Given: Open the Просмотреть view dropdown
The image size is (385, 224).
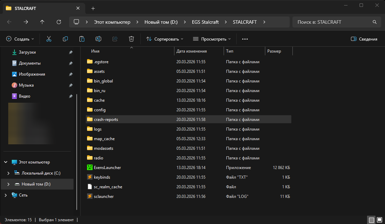Looking at the screenshot, I should tap(212, 39).
